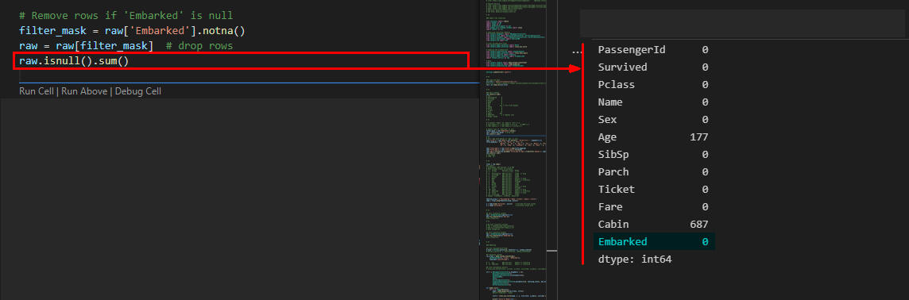The image size is (909, 300).
Task: Click the Run Above code lens link
Action: pyautogui.click(x=85, y=91)
